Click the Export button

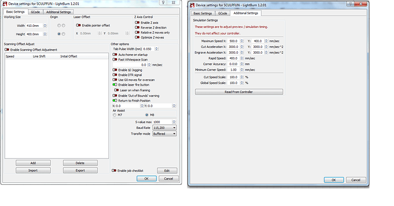(x=80, y=171)
